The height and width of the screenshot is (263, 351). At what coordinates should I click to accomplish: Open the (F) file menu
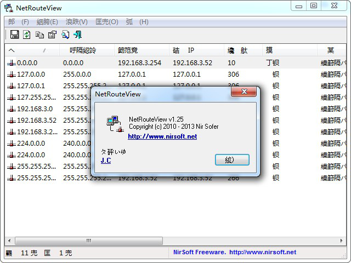[x=19, y=22]
